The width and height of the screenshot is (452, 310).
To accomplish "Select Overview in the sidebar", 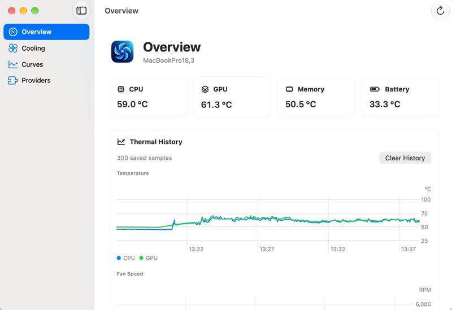I will 46,32.
